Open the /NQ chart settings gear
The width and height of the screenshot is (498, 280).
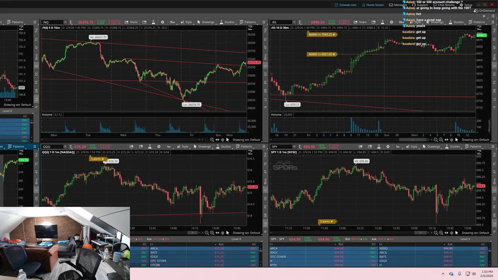tap(162, 22)
